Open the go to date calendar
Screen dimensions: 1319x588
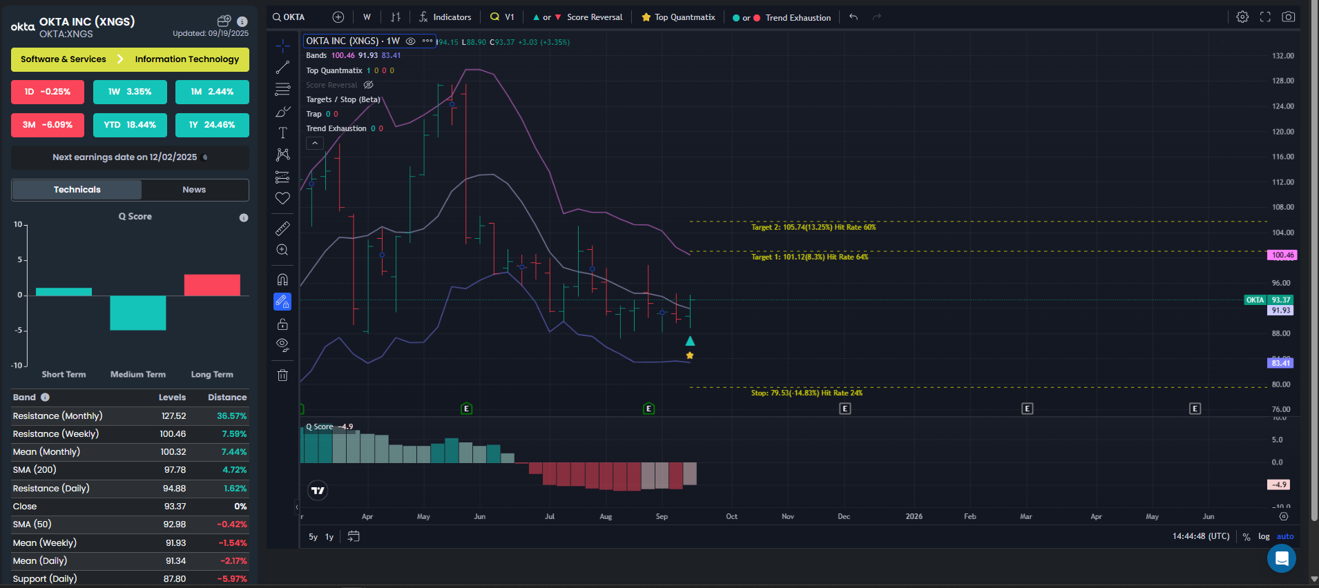pos(354,536)
